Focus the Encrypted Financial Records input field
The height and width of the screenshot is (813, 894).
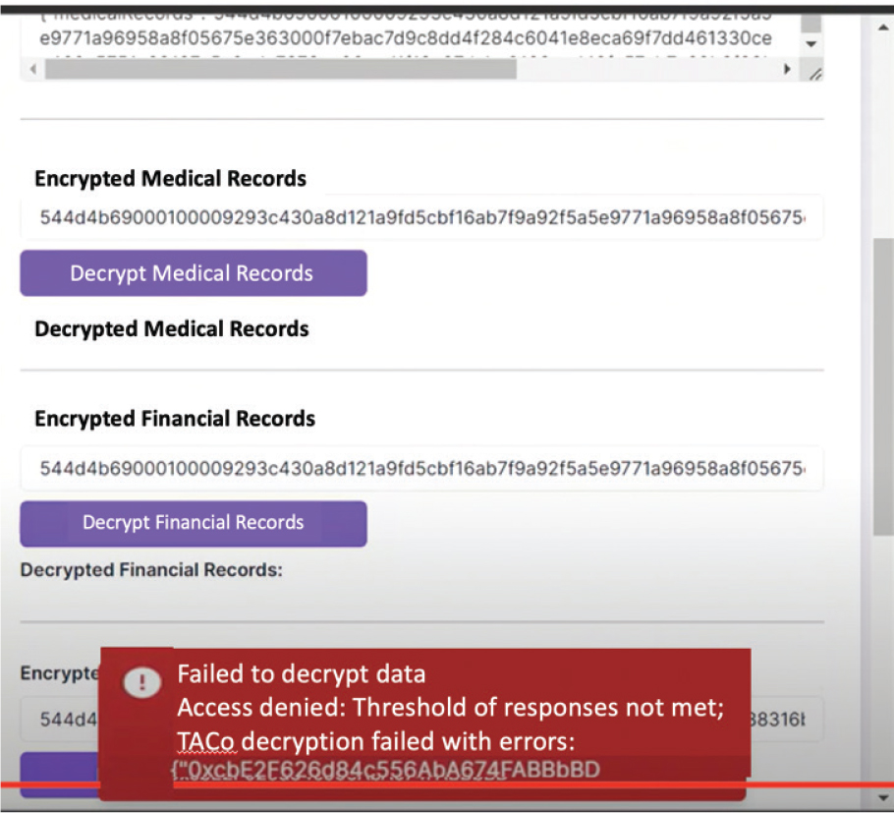[x=420, y=468]
